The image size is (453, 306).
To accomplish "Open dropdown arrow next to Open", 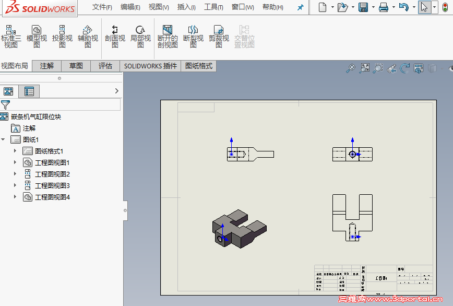I will click(x=353, y=7).
